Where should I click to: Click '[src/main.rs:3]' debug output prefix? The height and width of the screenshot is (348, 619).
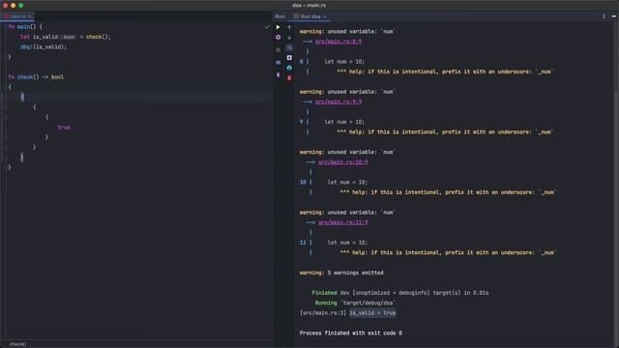(x=323, y=313)
